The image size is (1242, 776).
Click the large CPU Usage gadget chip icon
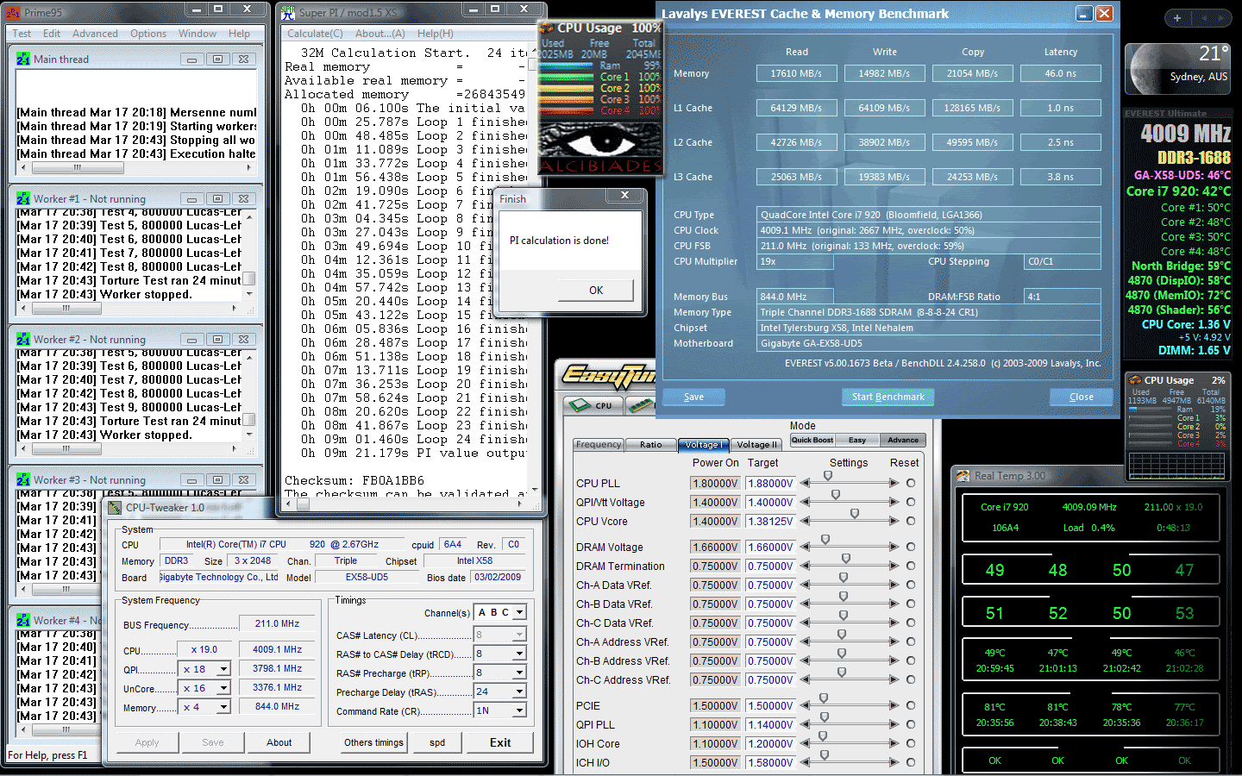(x=547, y=28)
